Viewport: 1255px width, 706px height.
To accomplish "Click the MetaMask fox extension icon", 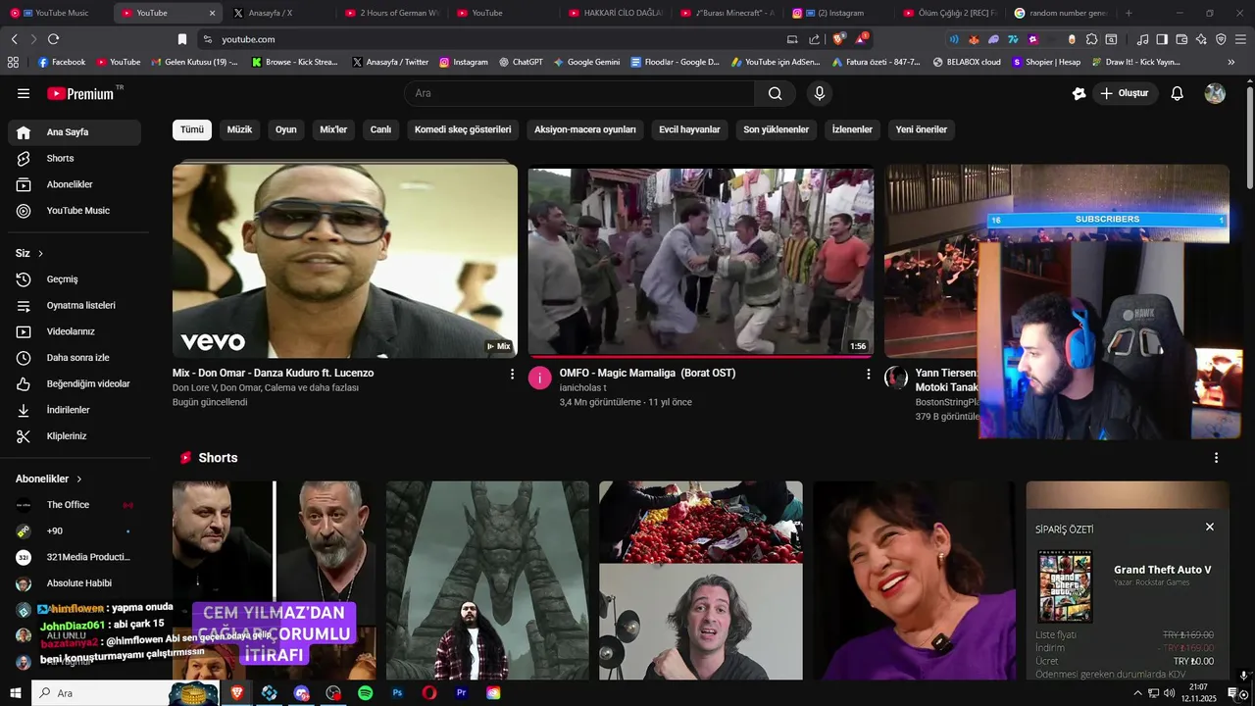I will (974, 39).
